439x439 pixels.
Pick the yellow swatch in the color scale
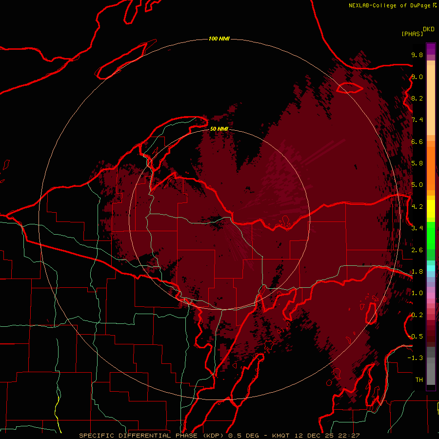(x=431, y=209)
